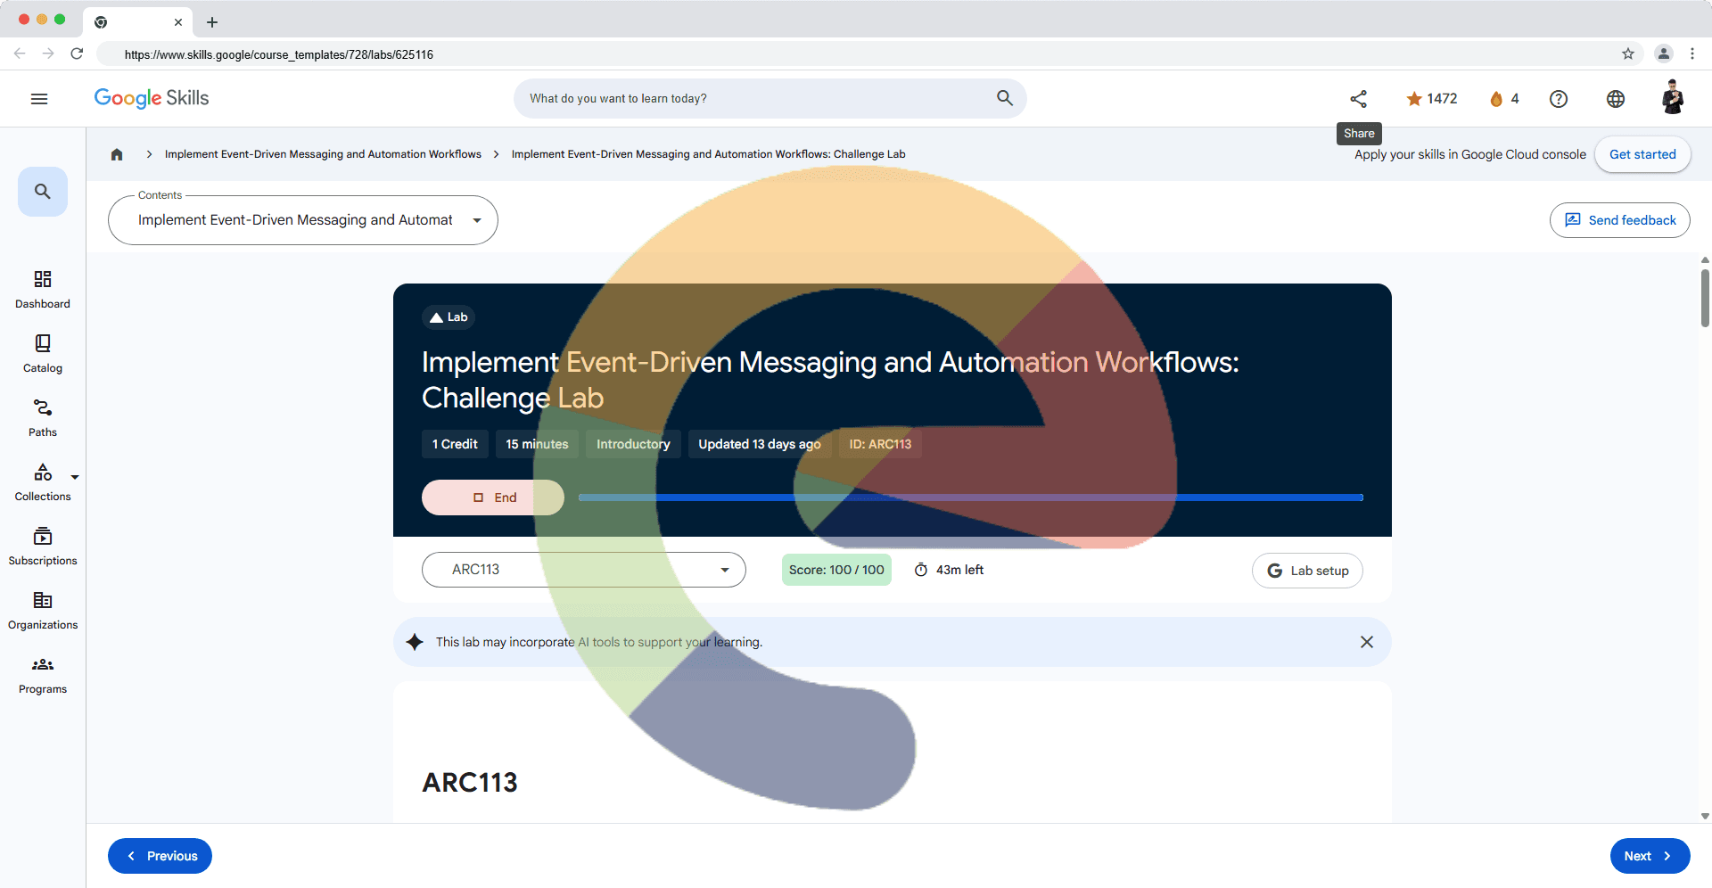Click the ID: ARC113 tag
This screenshot has height=888, width=1712.
click(x=880, y=444)
